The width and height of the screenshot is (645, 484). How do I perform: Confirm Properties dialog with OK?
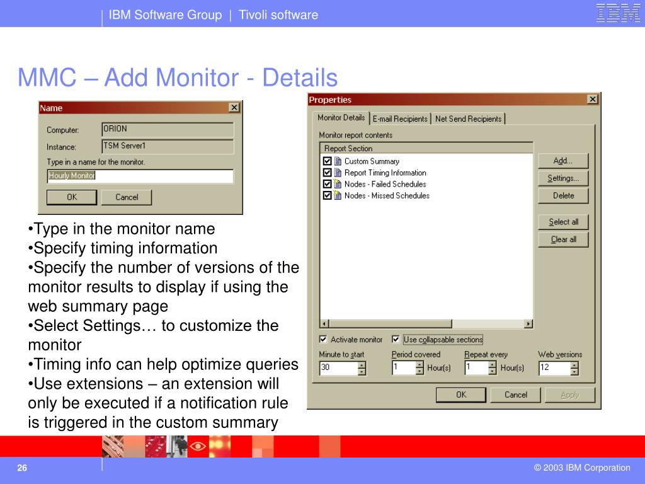tap(461, 395)
